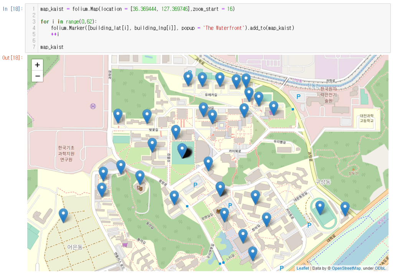Click the Out[18] output prompt

click(x=12, y=58)
